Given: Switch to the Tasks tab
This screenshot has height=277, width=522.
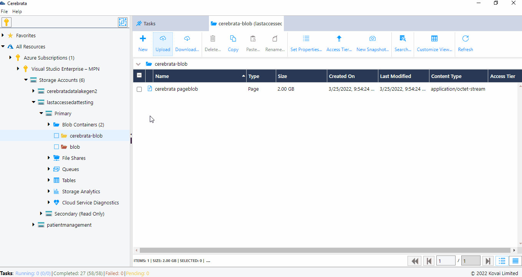Looking at the screenshot, I should (150, 23).
